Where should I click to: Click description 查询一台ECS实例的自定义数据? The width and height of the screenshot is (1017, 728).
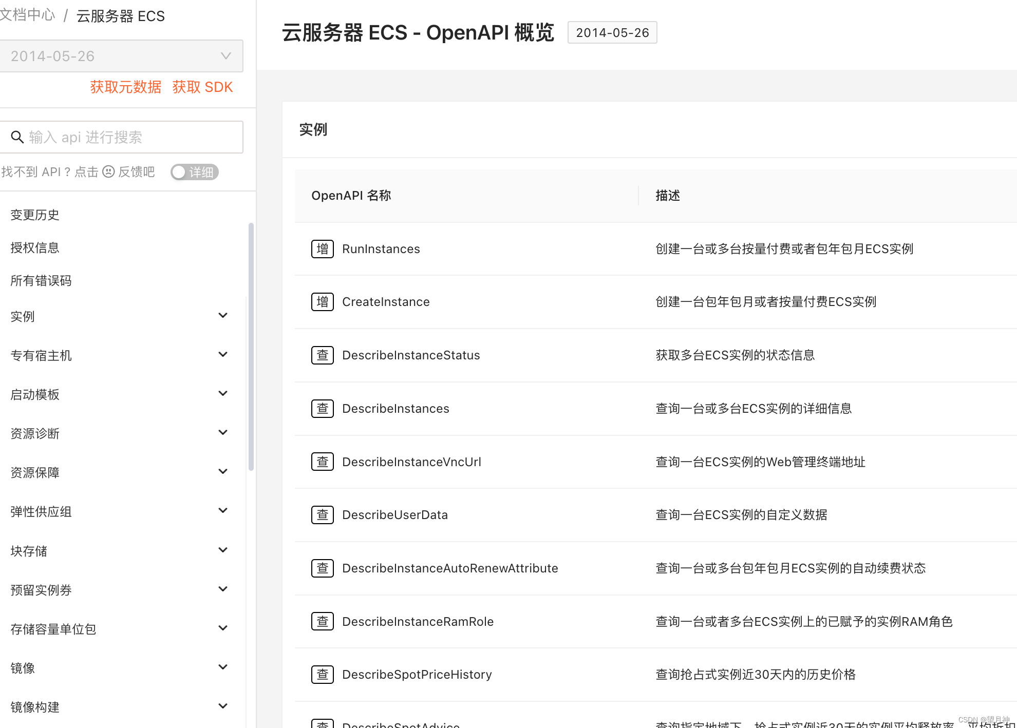[741, 515]
